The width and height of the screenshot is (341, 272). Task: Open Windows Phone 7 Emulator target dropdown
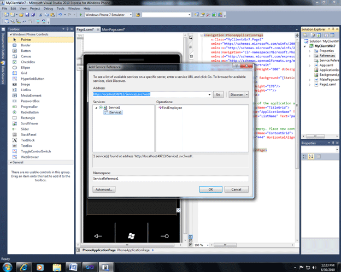click(x=131, y=15)
